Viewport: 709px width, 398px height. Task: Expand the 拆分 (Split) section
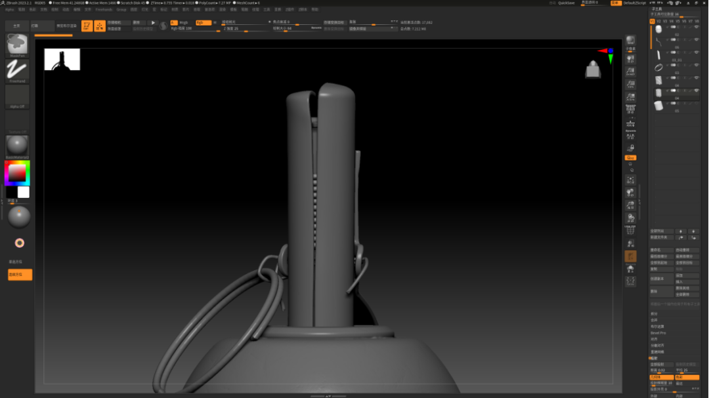[654, 313]
